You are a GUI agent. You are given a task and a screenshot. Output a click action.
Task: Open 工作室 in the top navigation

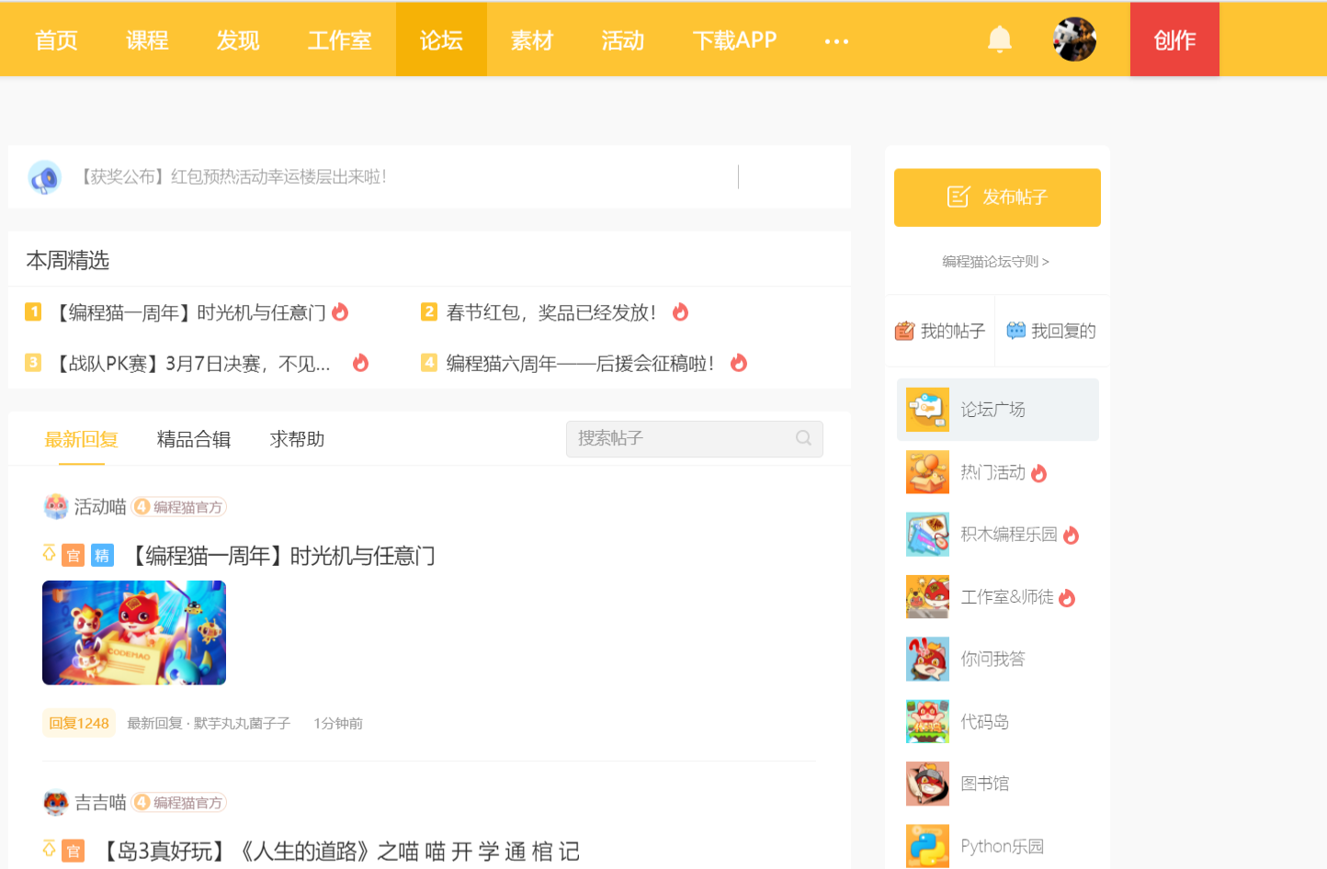[339, 40]
